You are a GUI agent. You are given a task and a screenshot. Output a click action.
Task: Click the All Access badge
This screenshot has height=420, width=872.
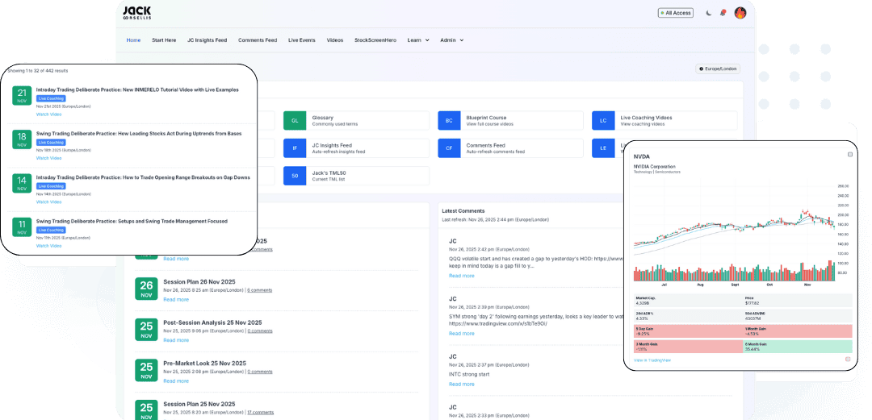676,13
